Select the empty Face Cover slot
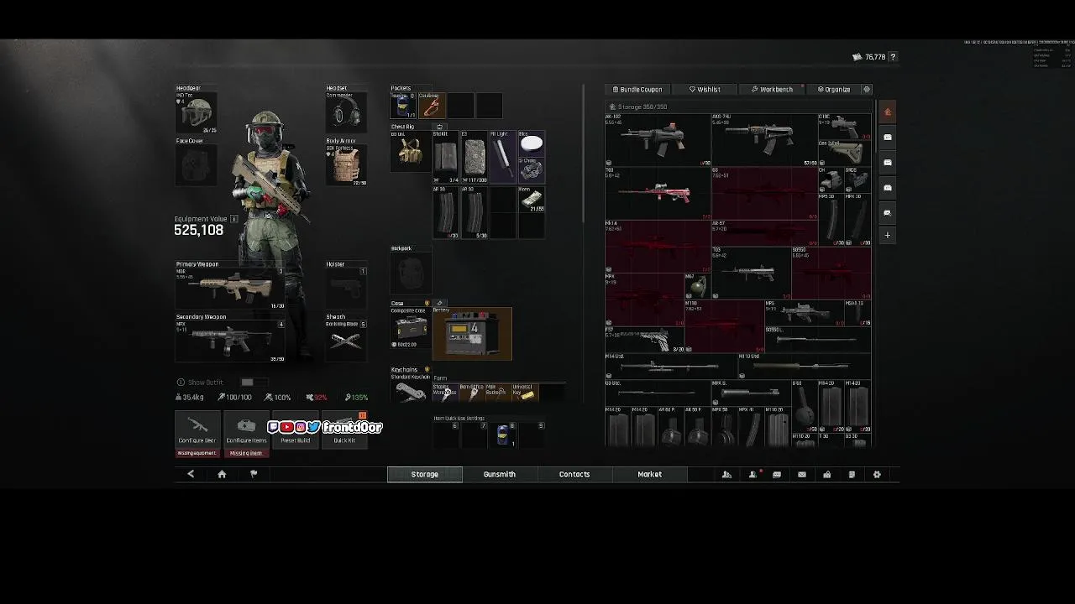 (x=197, y=165)
